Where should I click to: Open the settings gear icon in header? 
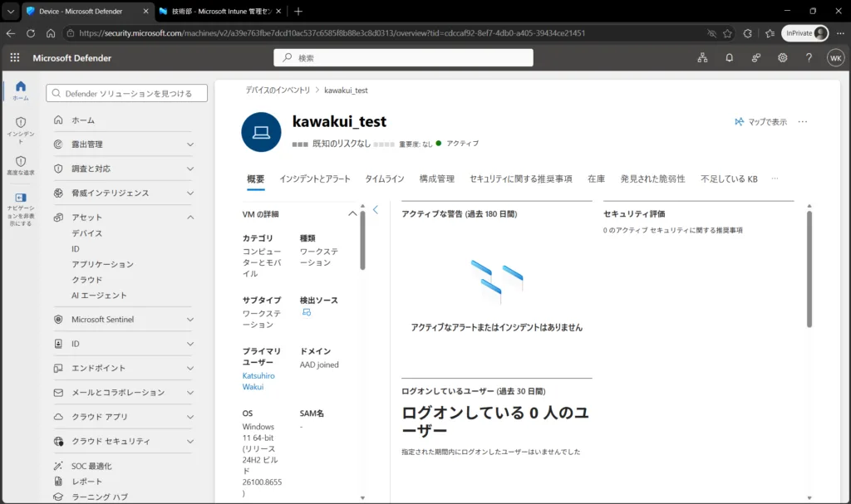782,57
